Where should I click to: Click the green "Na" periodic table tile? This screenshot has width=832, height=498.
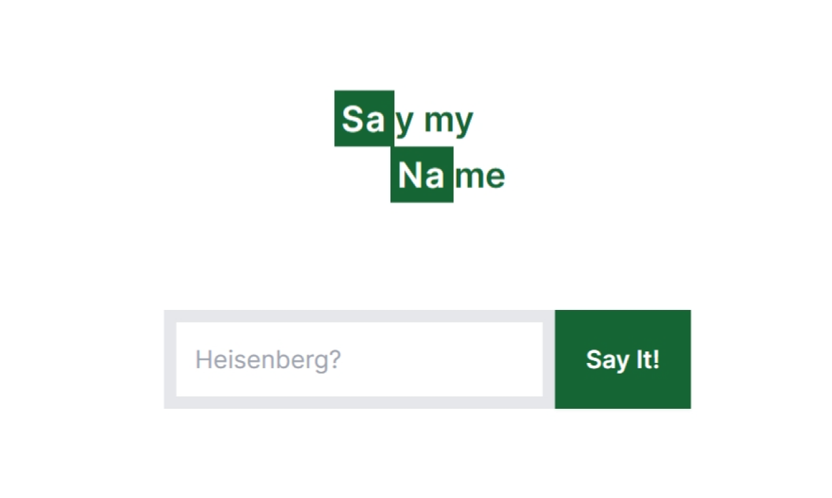point(421,175)
